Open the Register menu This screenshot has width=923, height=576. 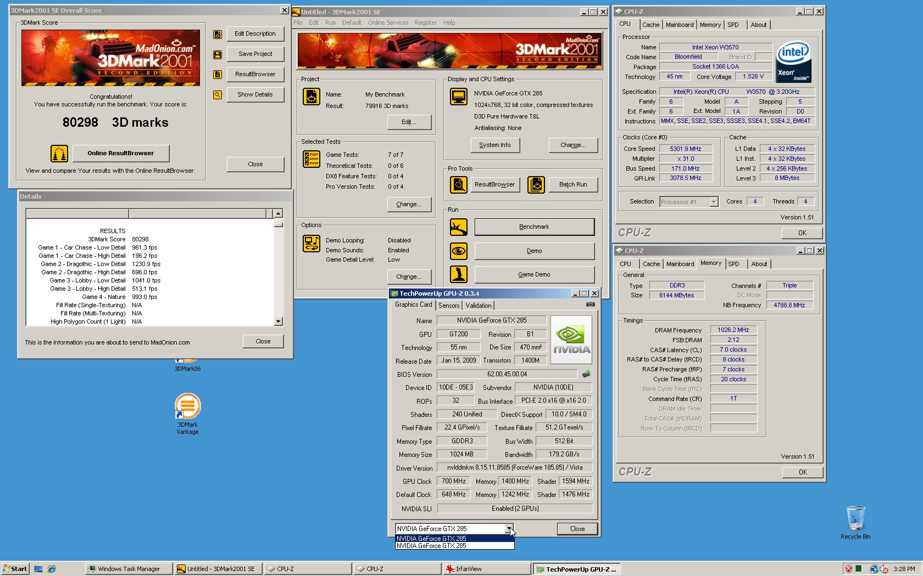[426, 22]
